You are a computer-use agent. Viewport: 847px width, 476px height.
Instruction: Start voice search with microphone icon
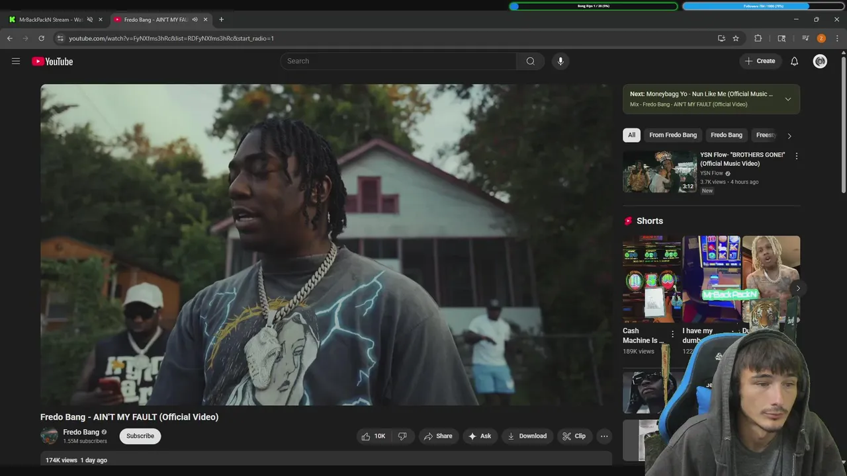point(560,61)
